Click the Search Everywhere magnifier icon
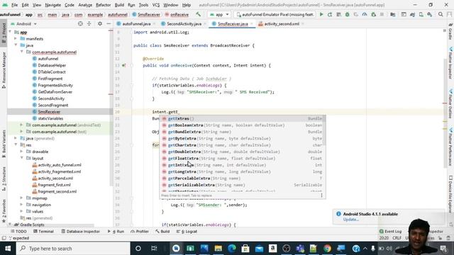The height and width of the screenshot is (255, 454). point(441,14)
